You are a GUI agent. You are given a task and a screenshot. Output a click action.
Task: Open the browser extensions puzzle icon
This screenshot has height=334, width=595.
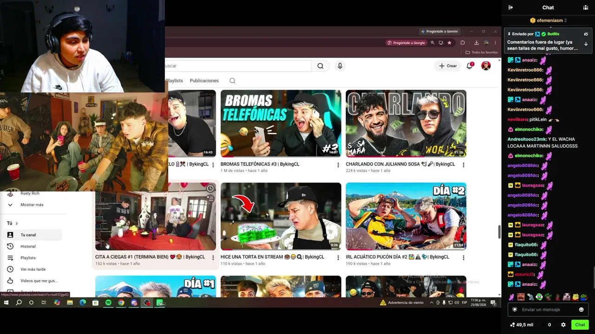pyautogui.click(x=463, y=43)
